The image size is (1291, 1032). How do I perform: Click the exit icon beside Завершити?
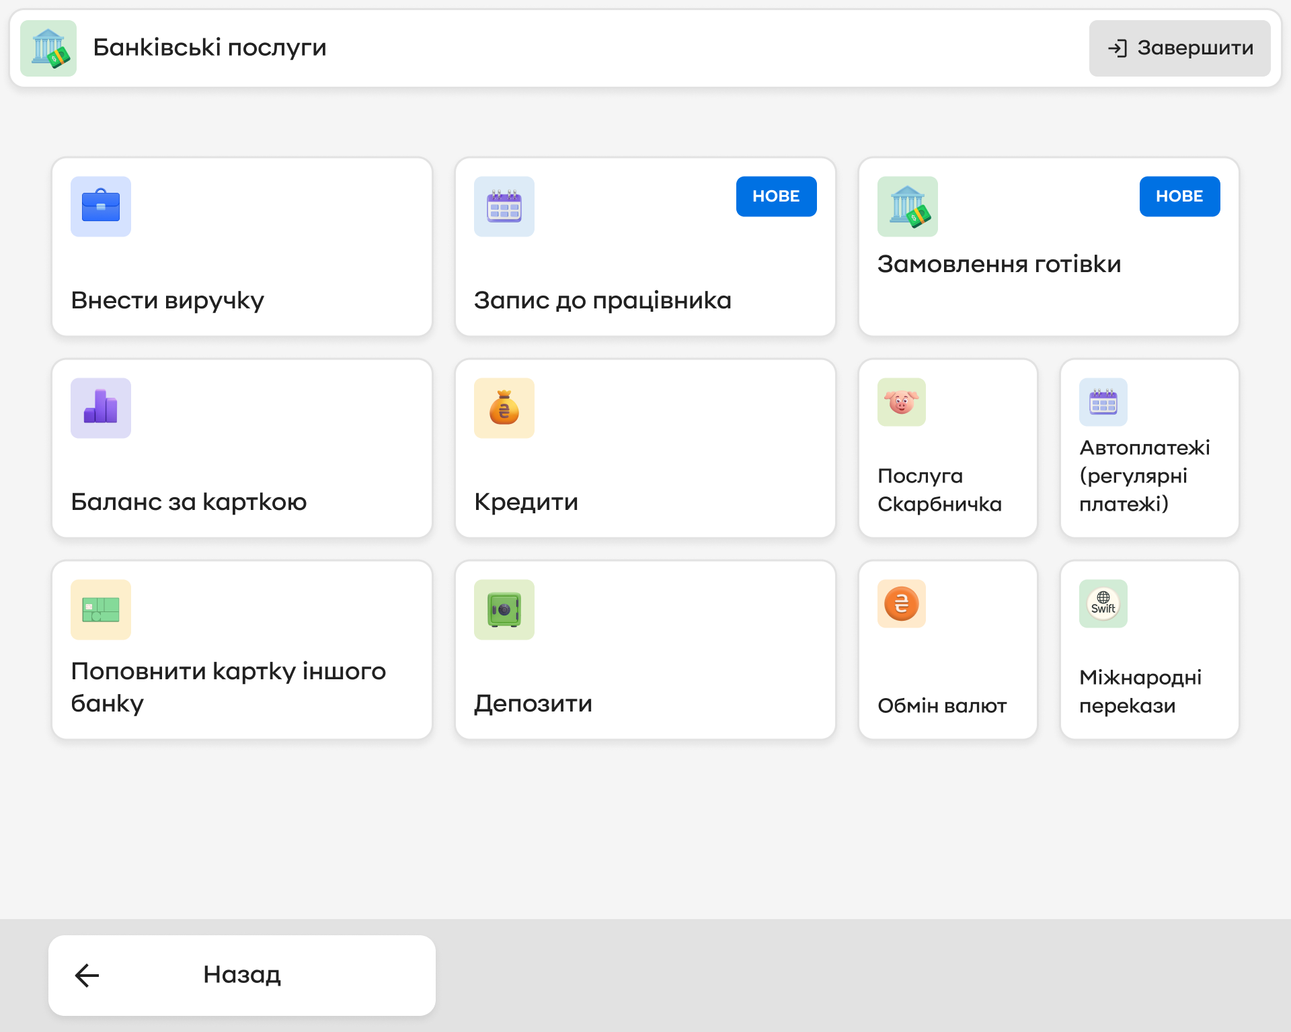click(x=1118, y=48)
